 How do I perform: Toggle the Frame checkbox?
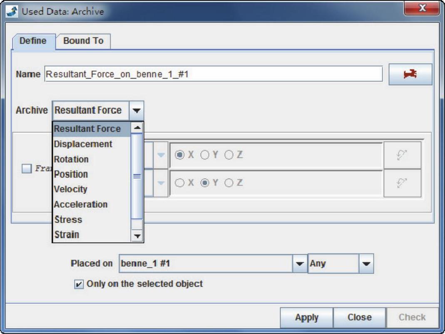[x=27, y=169]
